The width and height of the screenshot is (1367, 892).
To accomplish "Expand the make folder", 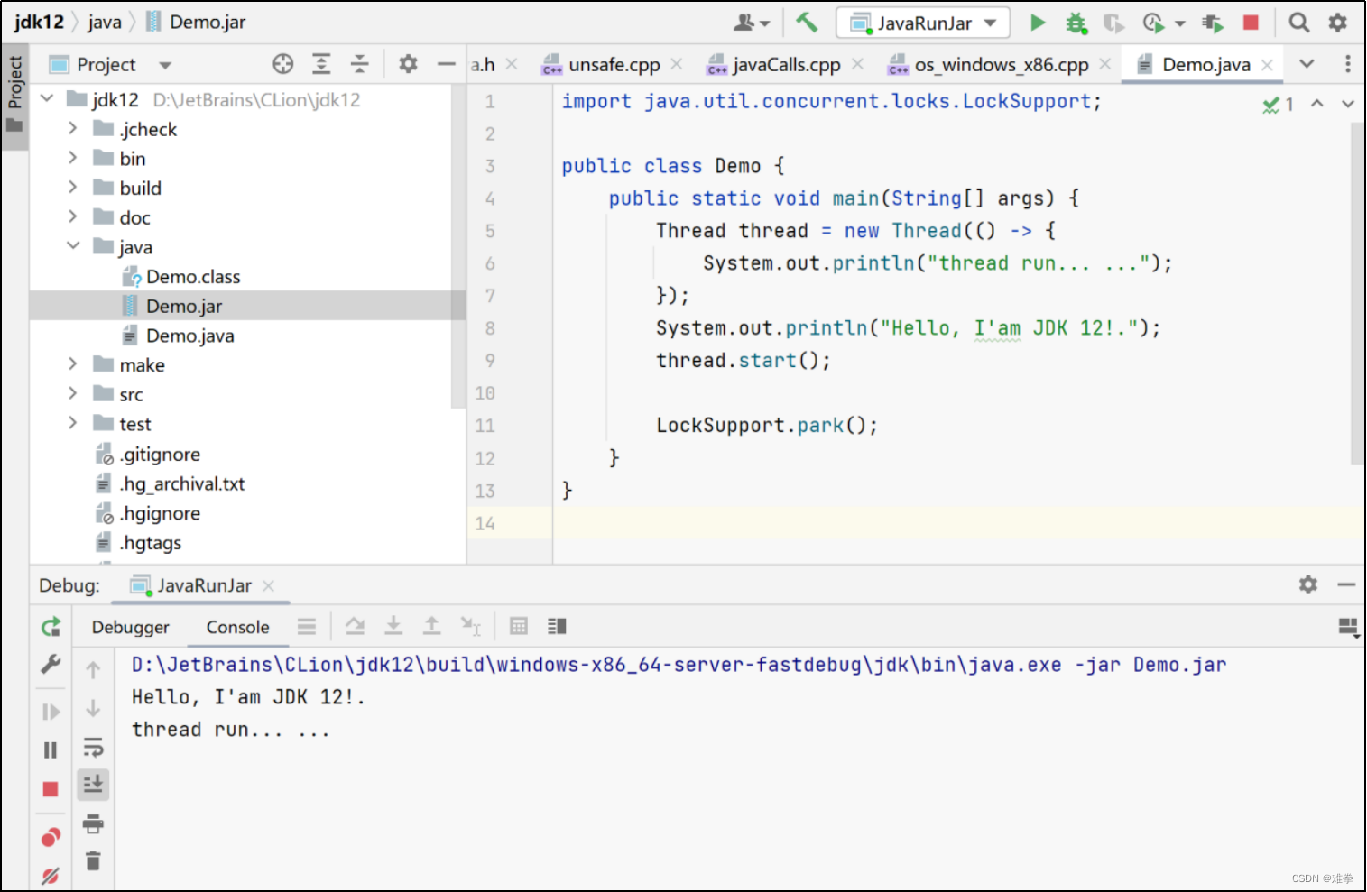I will click(73, 363).
